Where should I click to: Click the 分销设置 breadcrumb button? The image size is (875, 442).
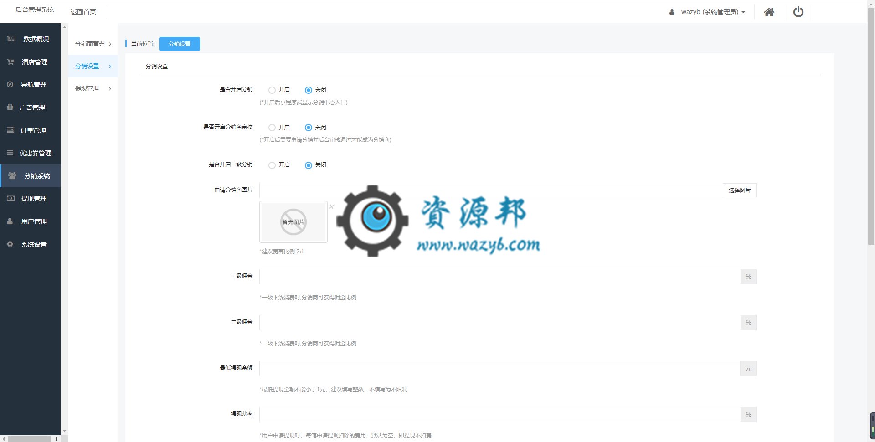tap(180, 44)
